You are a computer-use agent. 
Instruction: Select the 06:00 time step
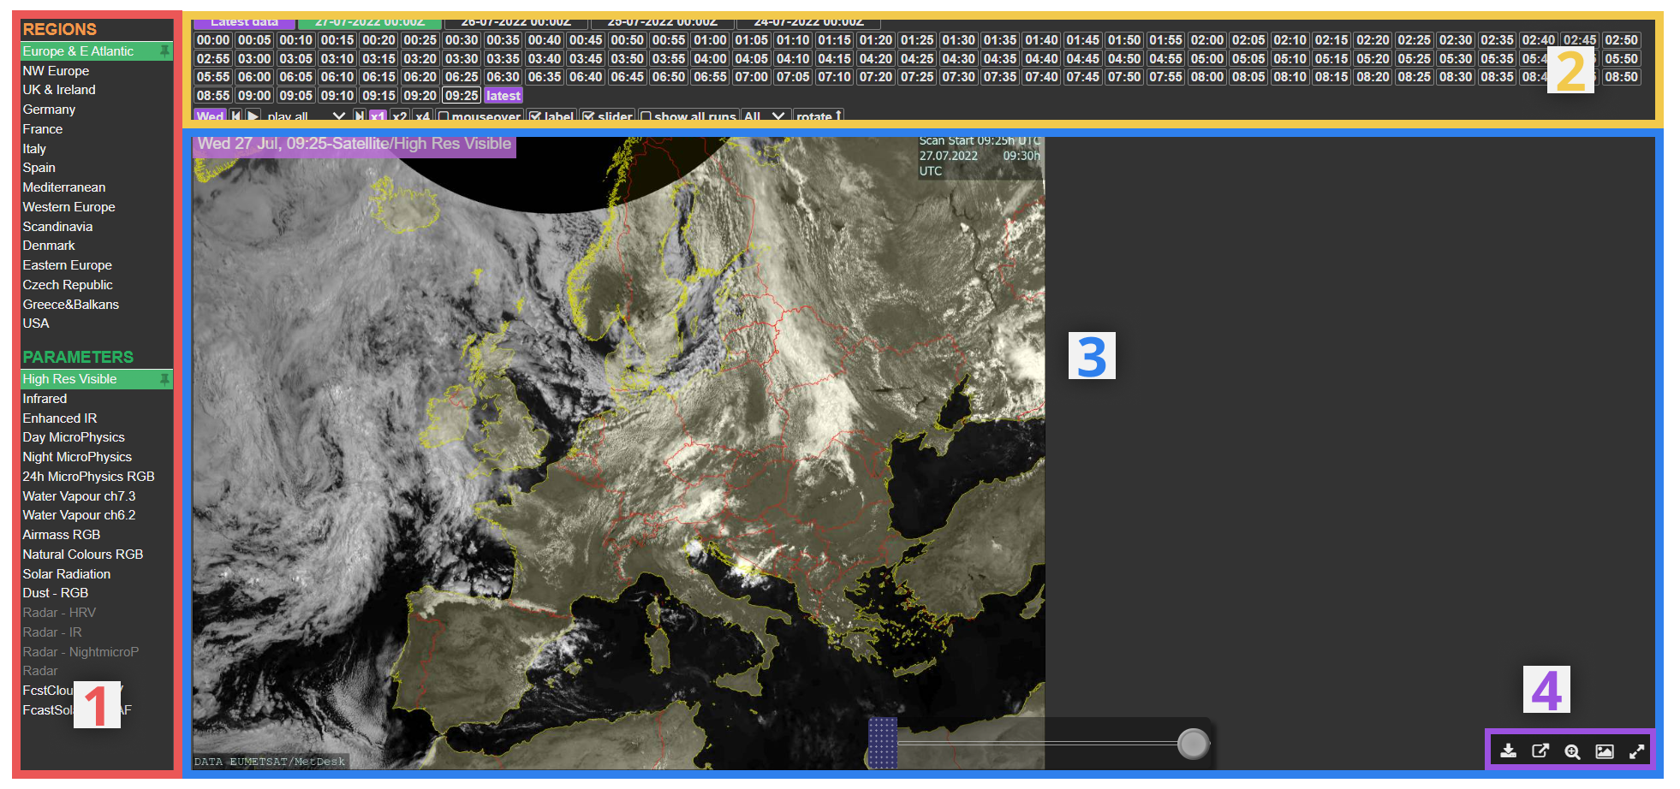click(254, 77)
